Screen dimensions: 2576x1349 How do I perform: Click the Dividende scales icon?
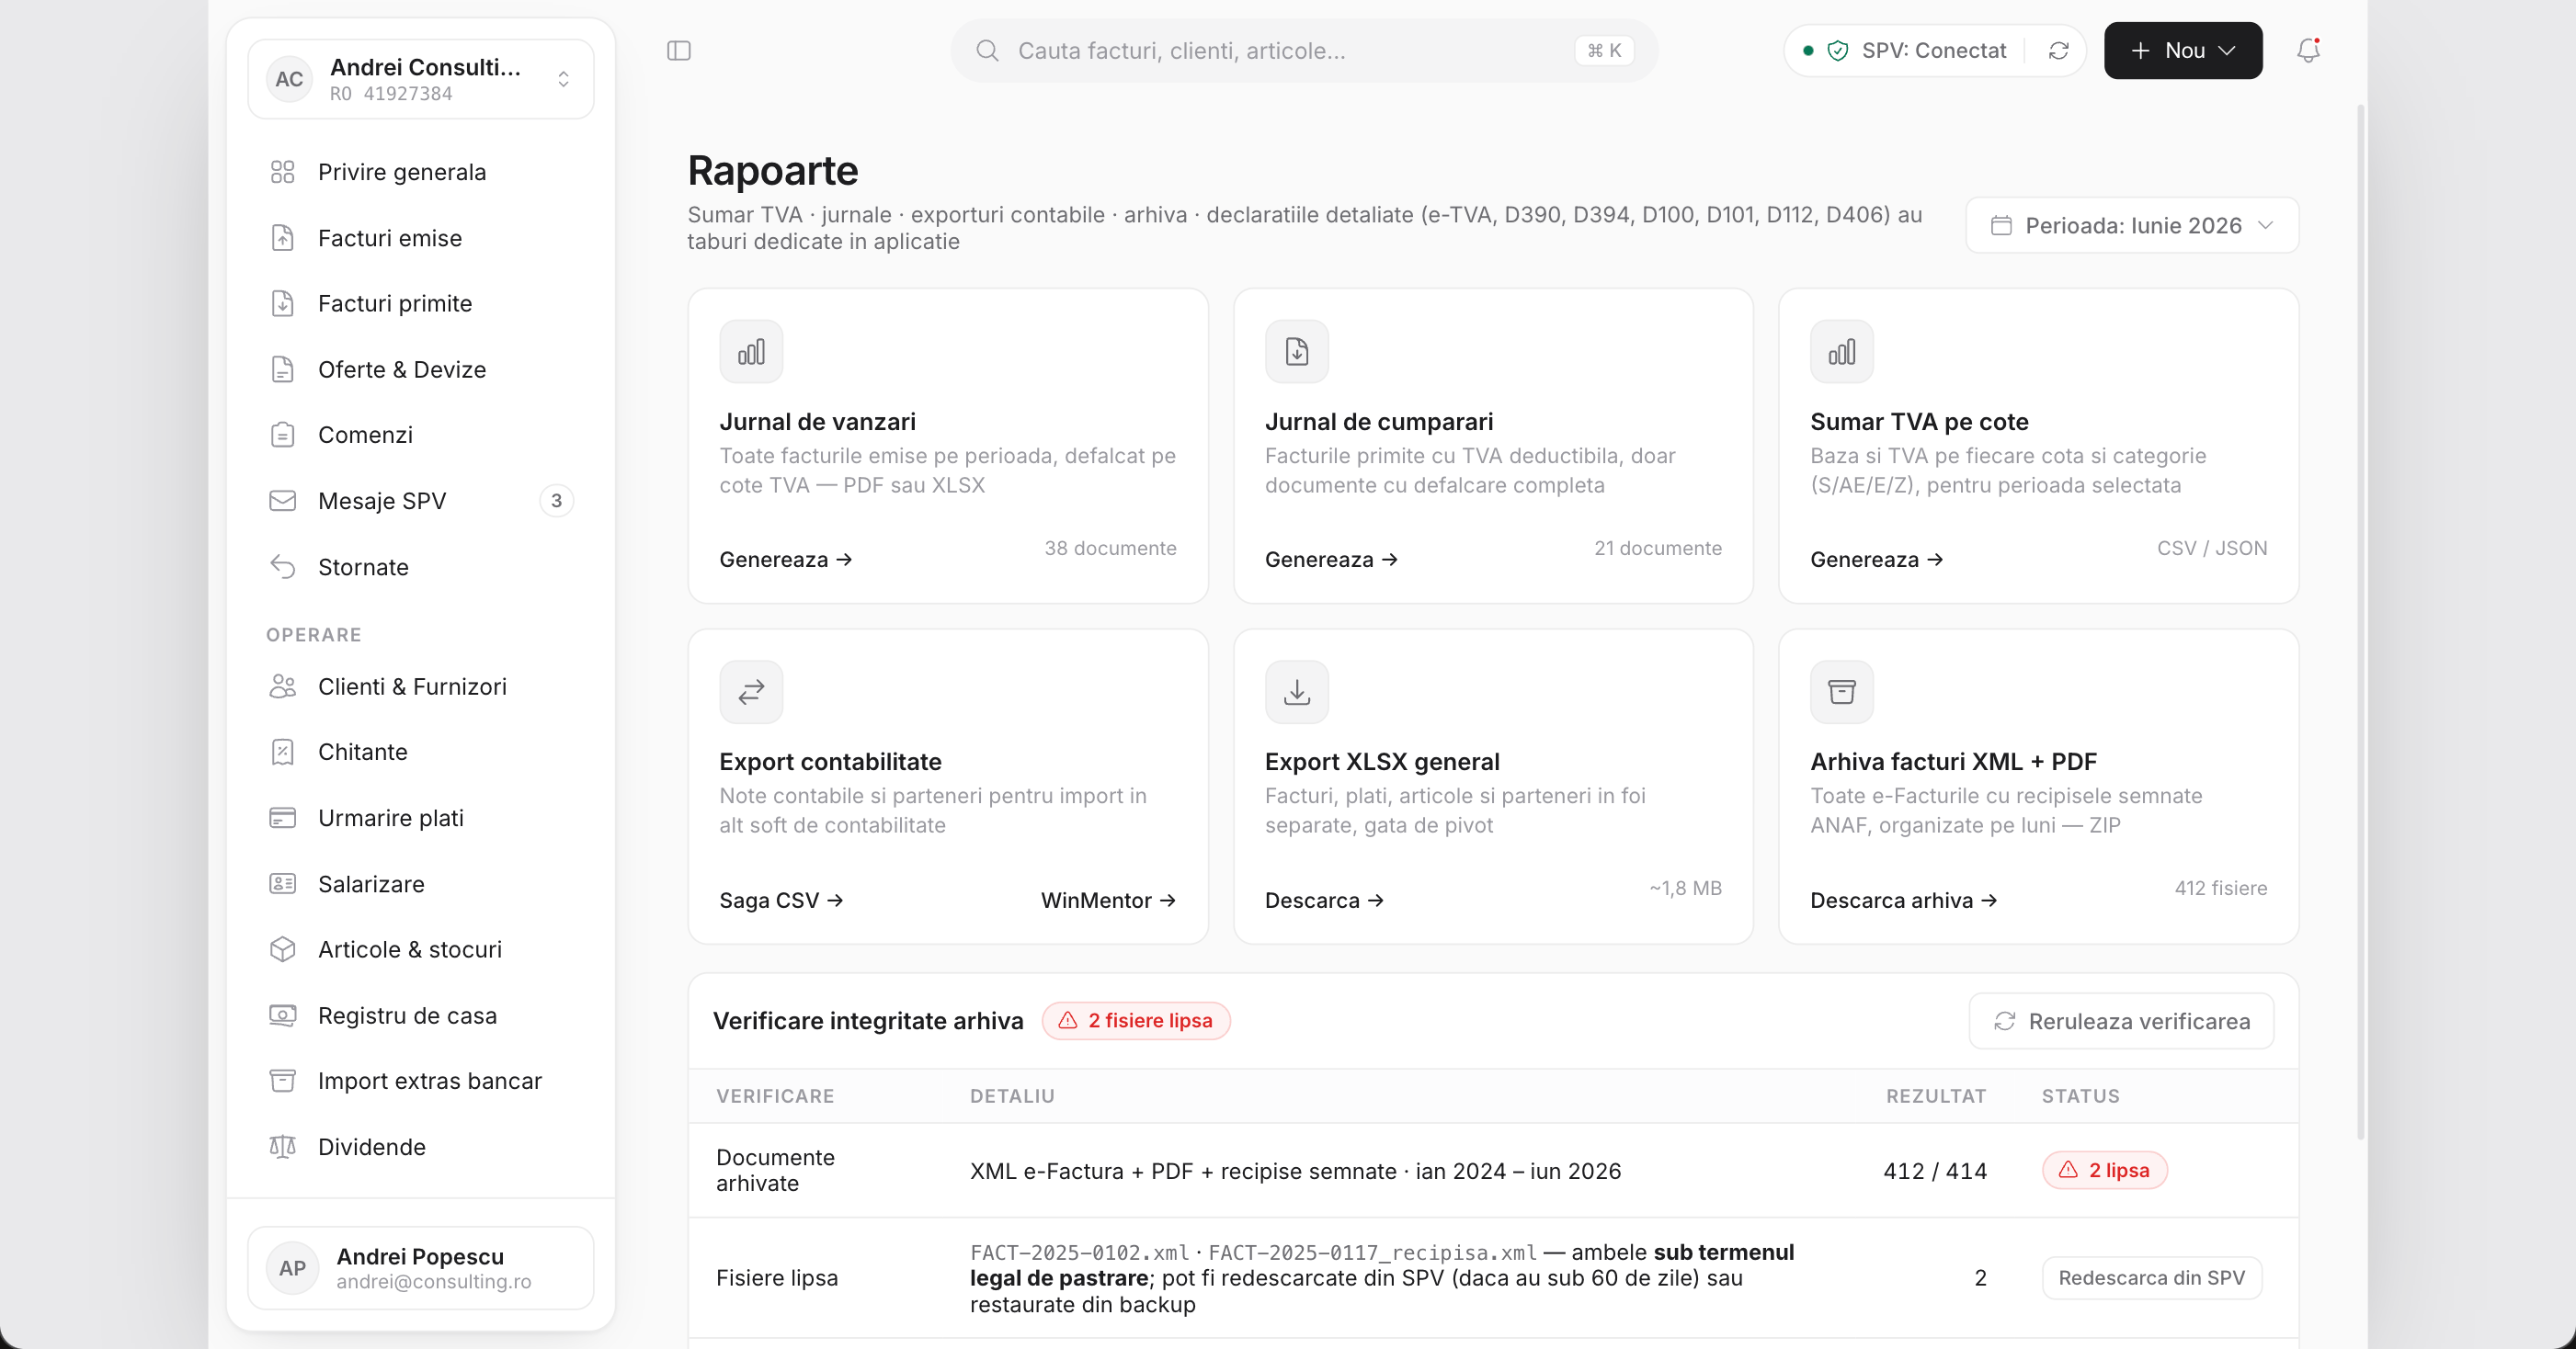tap(283, 1147)
